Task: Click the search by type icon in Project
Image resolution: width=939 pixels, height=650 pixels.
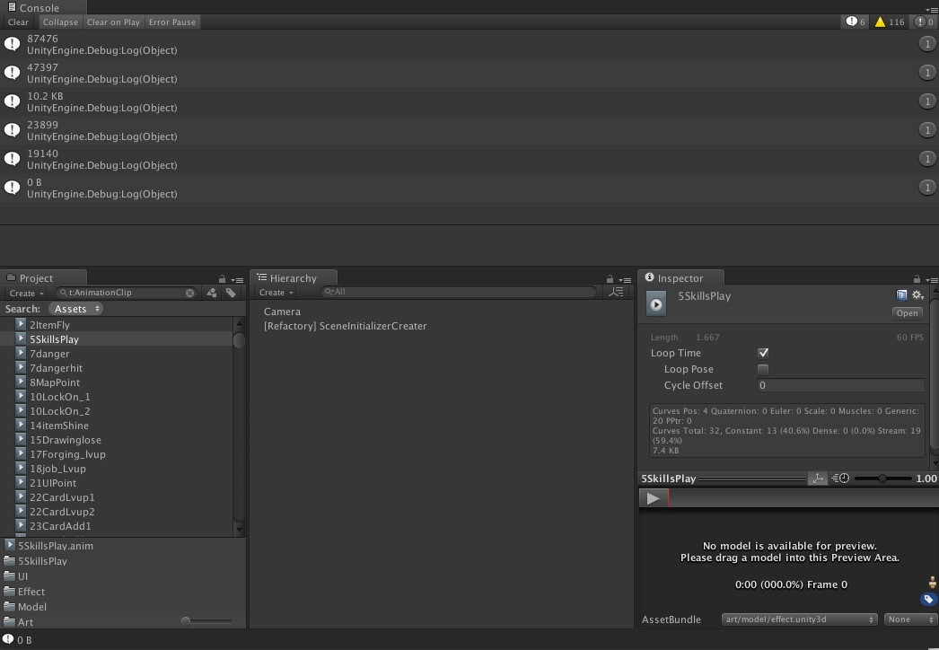Action: click(212, 293)
